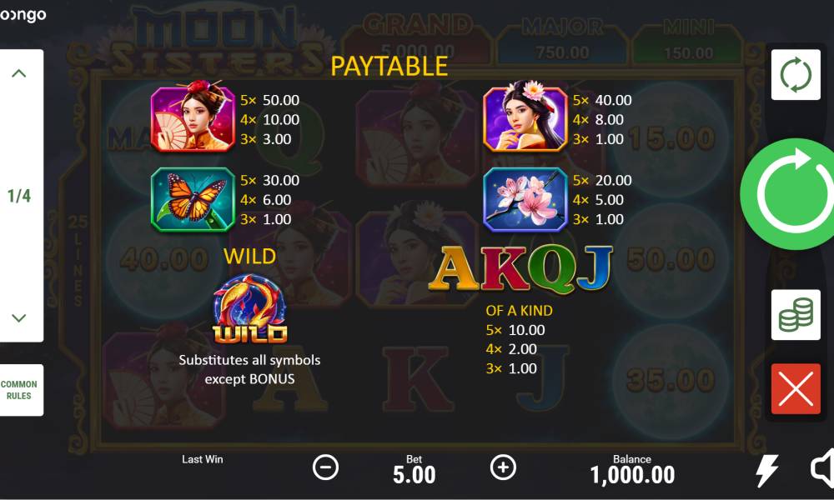Image resolution: width=834 pixels, height=500 pixels.
Task: Go to previous paytable page chevron
Action: (x=19, y=73)
